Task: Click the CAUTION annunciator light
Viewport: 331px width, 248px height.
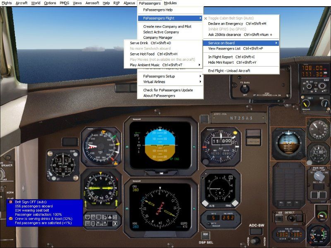Action: (x=254, y=141)
